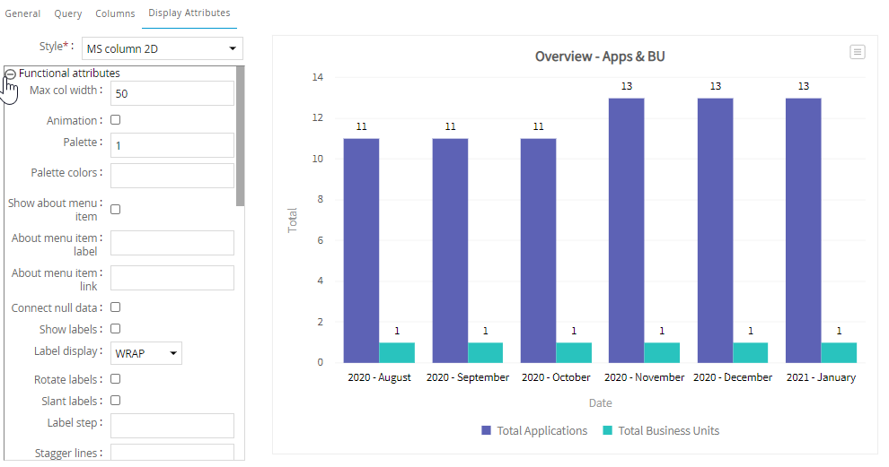Tick the Rotate labels checkbox
The width and height of the screenshot is (889, 467).
pos(115,379)
